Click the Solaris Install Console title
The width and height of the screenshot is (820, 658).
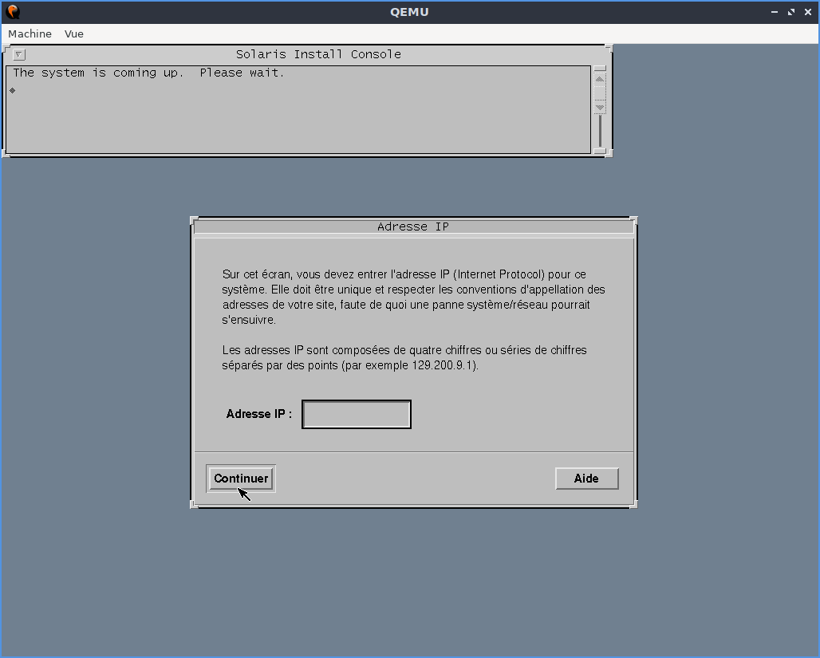click(318, 54)
